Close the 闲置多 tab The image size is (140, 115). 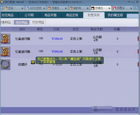pyautogui.click(x=131, y=8)
